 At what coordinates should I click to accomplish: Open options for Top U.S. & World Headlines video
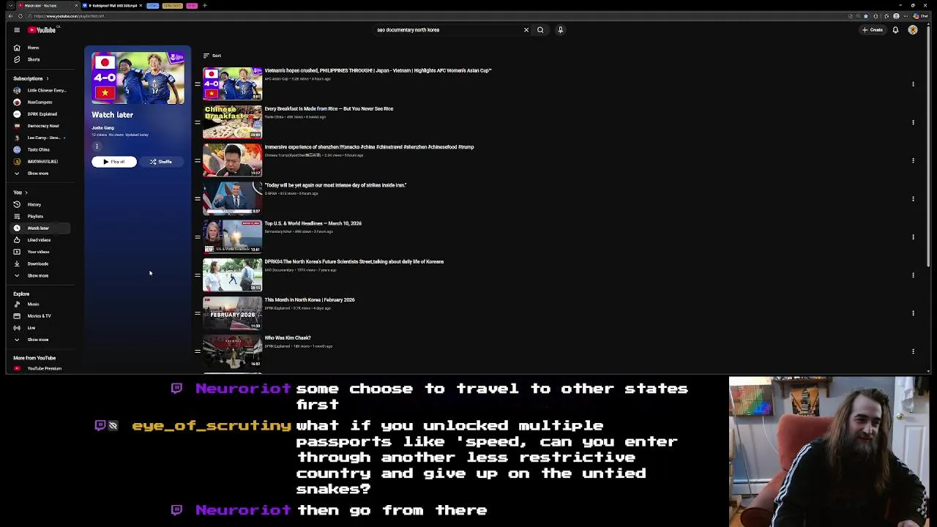[913, 236]
